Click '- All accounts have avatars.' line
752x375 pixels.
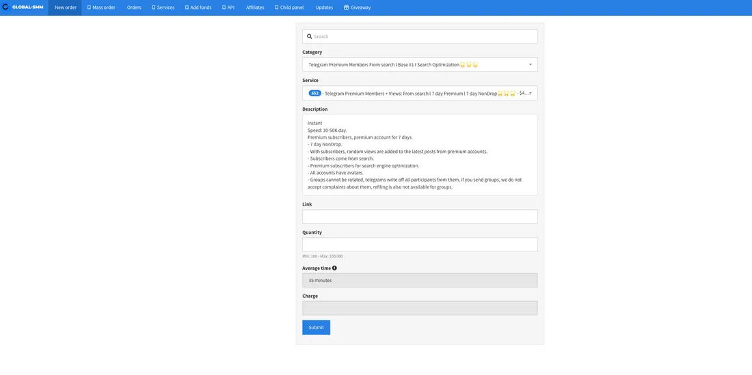pyautogui.click(x=336, y=172)
